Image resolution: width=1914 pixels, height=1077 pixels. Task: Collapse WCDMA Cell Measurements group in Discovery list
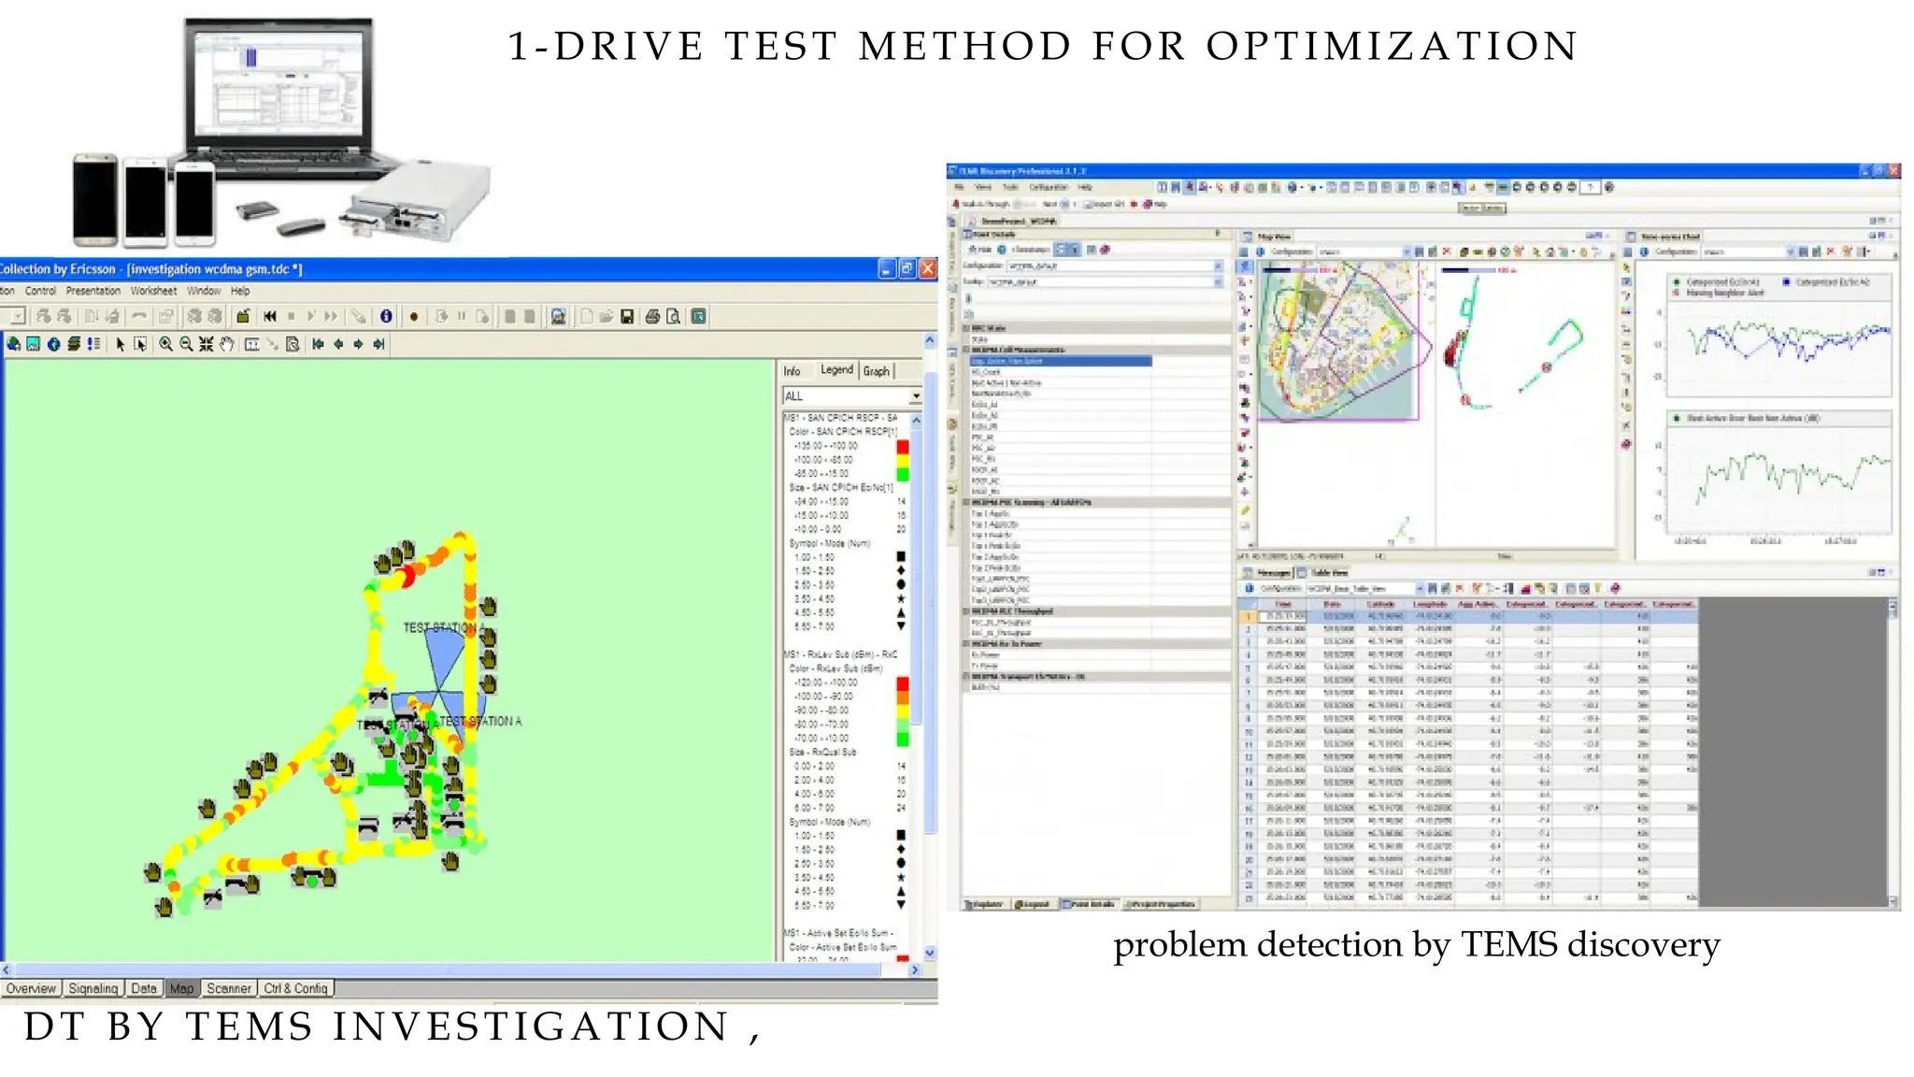pos(967,350)
